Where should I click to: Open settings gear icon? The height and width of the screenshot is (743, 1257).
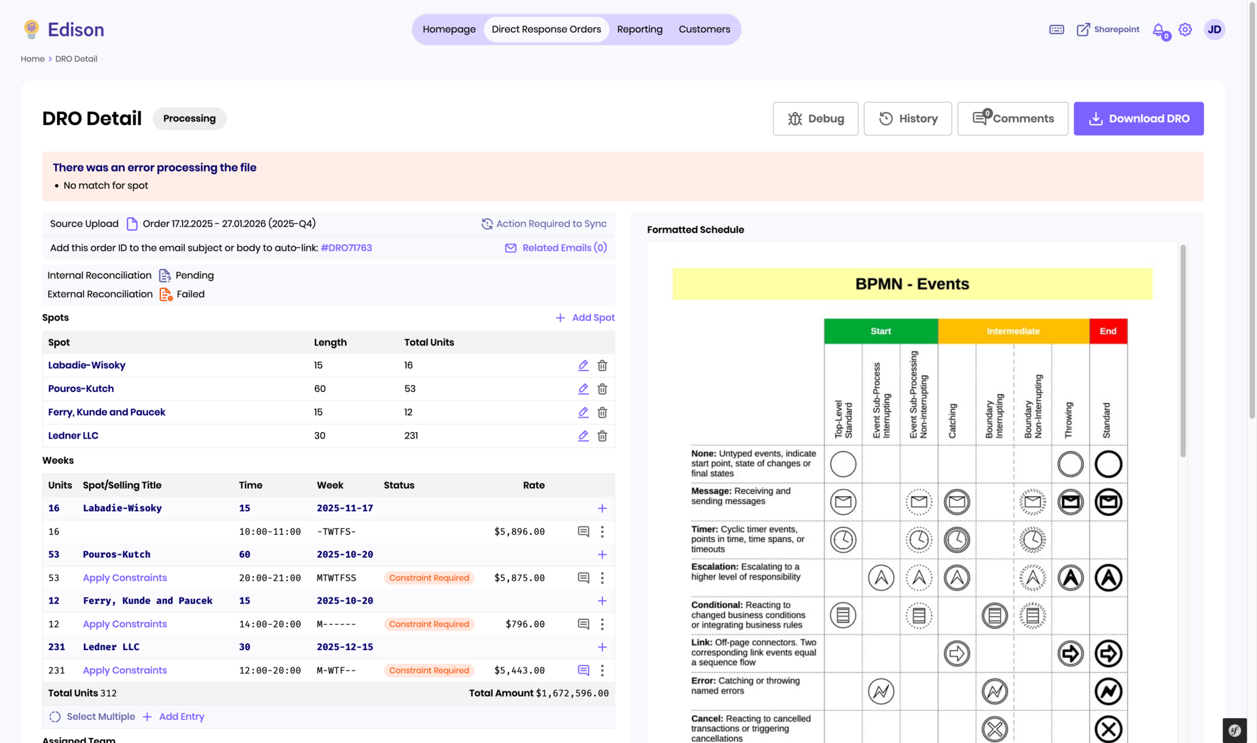pos(1185,29)
